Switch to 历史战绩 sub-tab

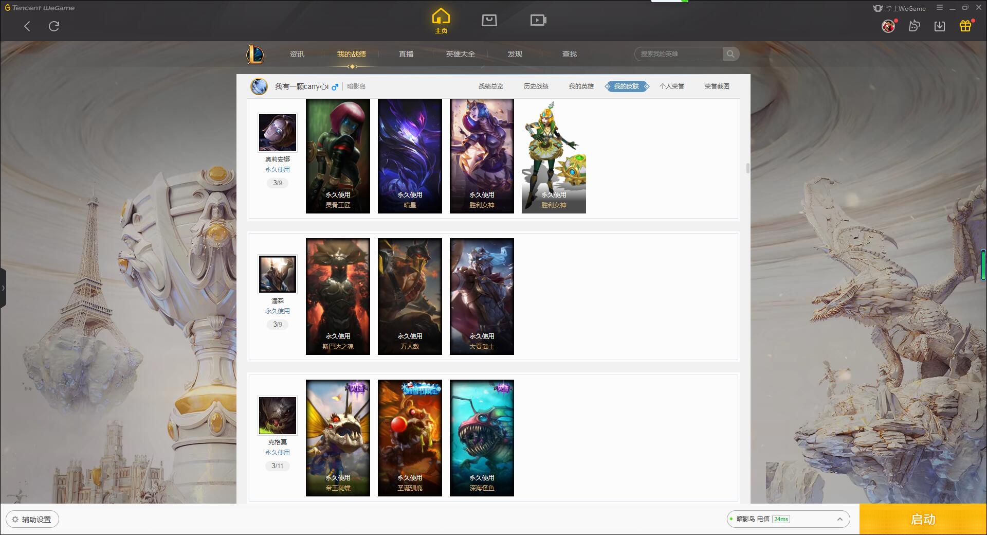(536, 86)
